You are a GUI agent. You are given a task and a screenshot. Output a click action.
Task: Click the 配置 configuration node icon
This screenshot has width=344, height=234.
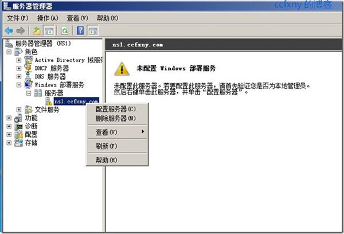pyautogui.click(x=18, y=134)
